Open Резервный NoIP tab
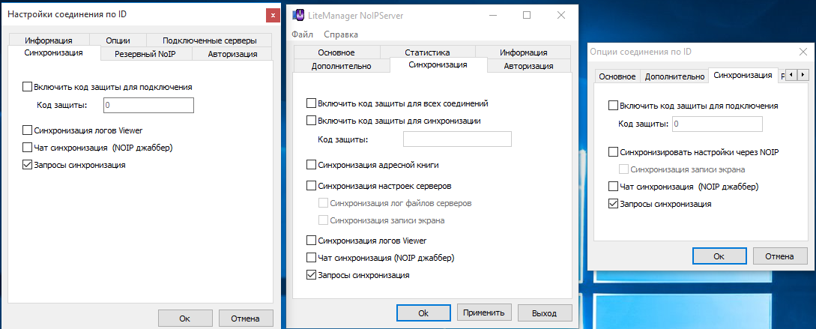This screenshot has height=329, width=816. point(145,54)
